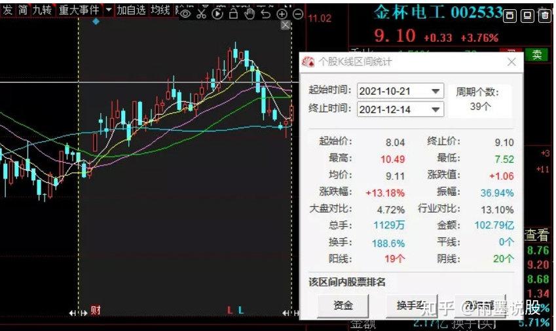This screenshot has height=331, width=556.
Task: Click the blue diamond marker above the chart
Action: tap(96, 22)
